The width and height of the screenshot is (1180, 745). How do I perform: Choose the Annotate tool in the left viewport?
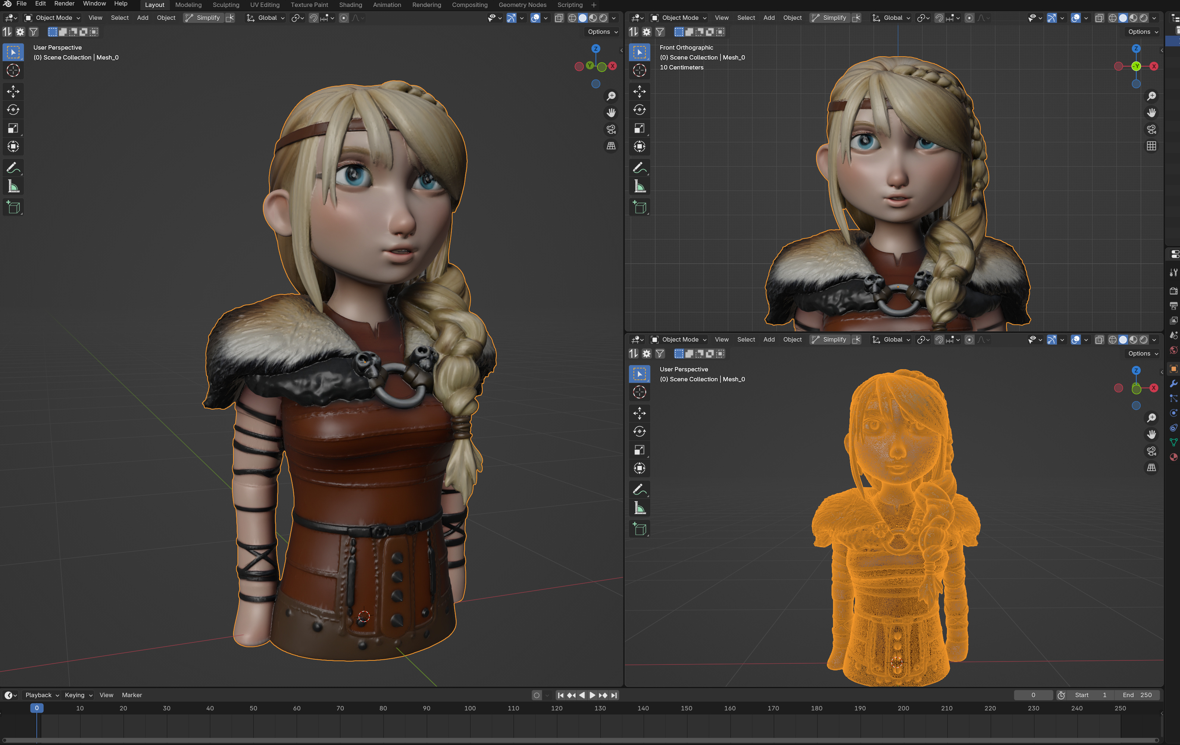pyautogui.click(x=13, y=168)
